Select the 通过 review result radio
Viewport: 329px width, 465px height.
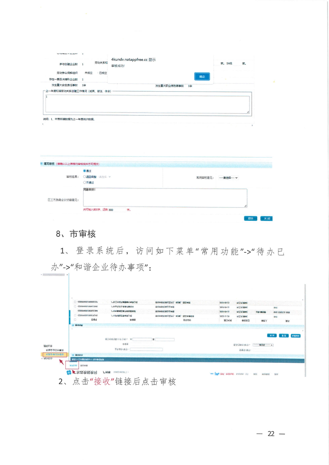(x=85, y=171)
